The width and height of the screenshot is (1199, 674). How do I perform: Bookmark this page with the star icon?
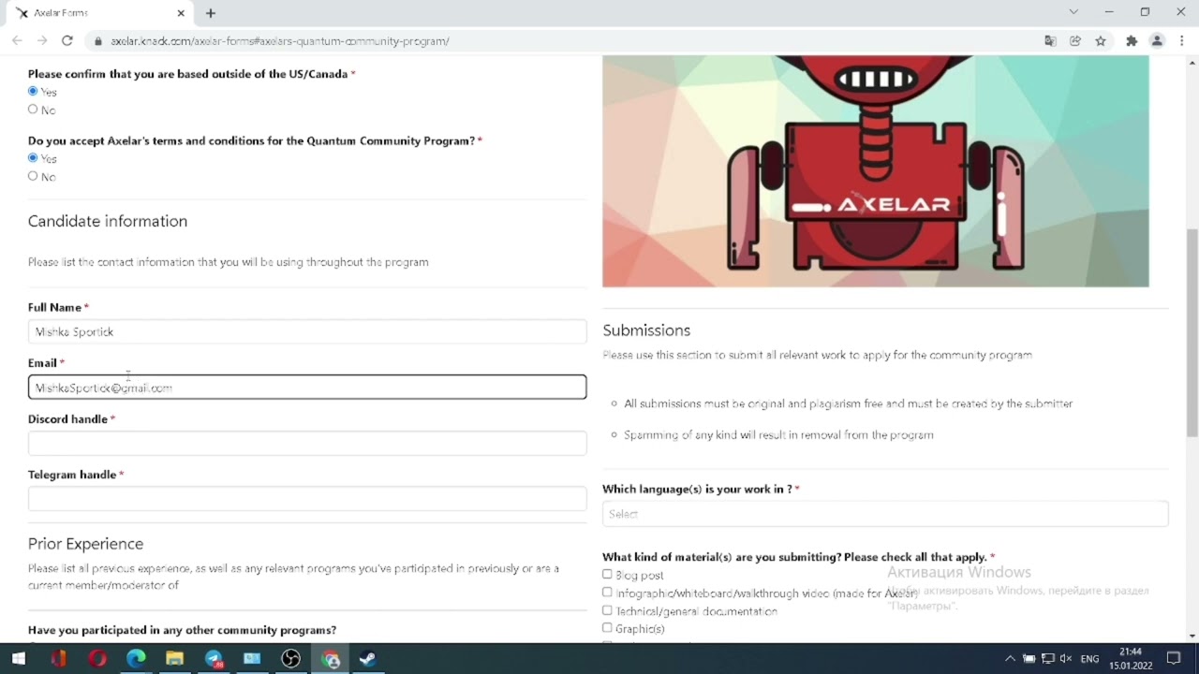(x=1101, y=40)
